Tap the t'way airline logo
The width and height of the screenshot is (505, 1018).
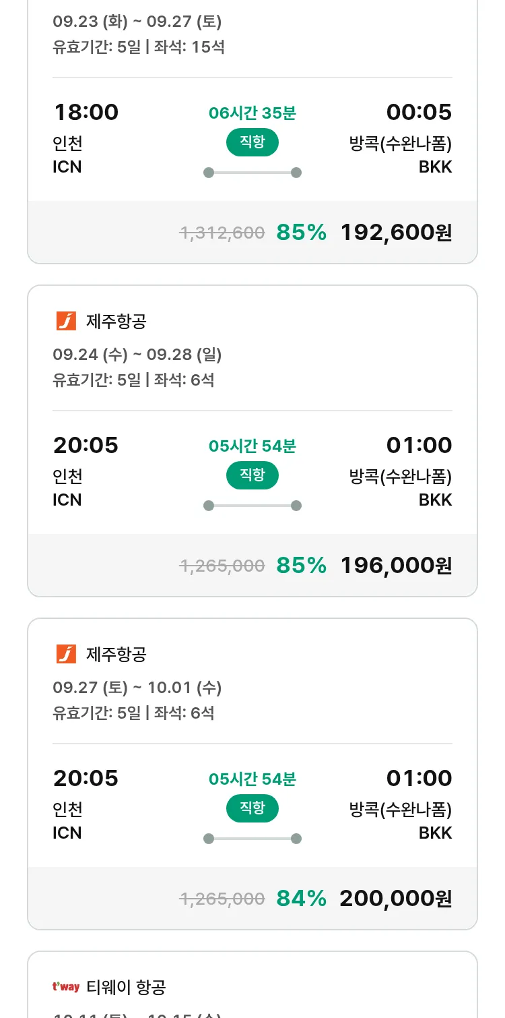(x=66, y=987)
